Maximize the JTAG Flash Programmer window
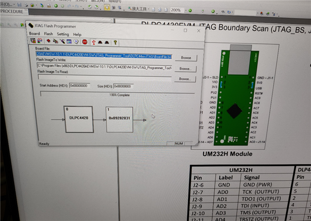Screen dimensions: 311x221 coord(185,30)
